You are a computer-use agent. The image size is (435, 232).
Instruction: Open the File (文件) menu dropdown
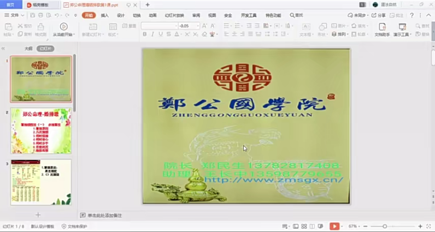point(14,15)
